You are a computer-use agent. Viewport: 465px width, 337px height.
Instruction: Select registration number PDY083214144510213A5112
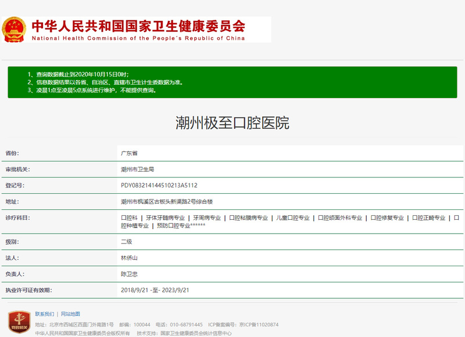[x=159, y=186]
